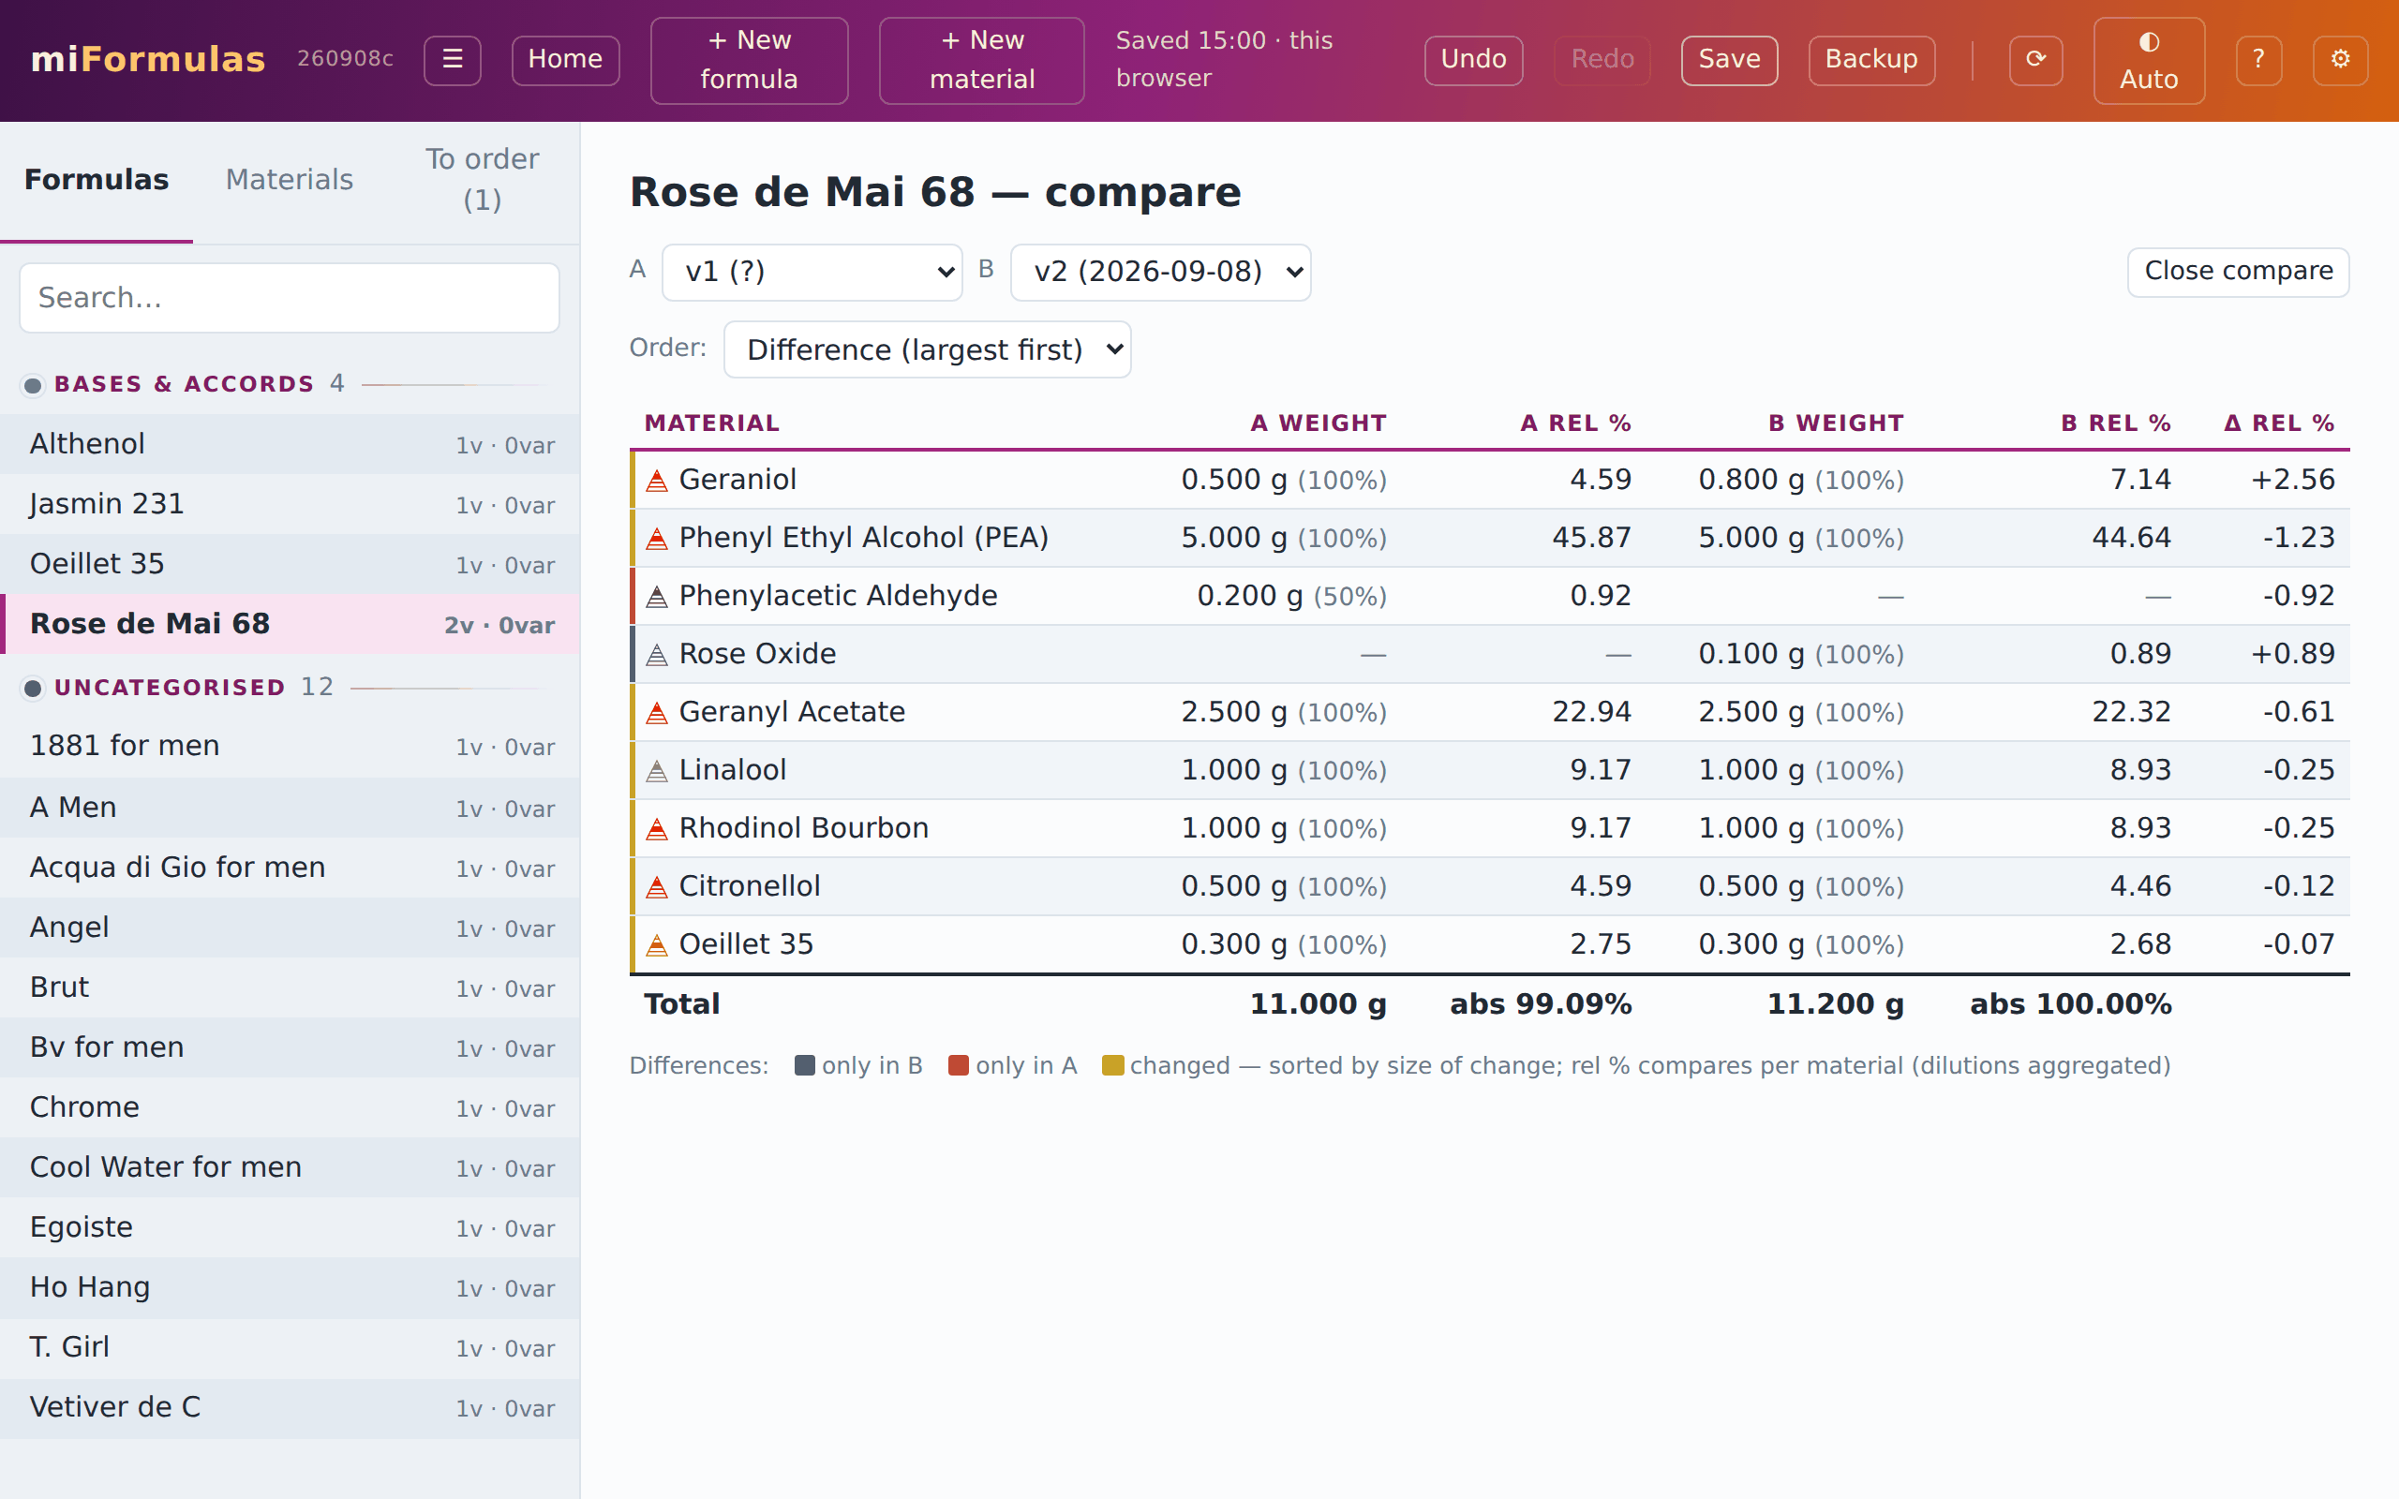Focus the Search input field
Image resolution: width=2399 pixels, height=1499 pixels.
289,297
